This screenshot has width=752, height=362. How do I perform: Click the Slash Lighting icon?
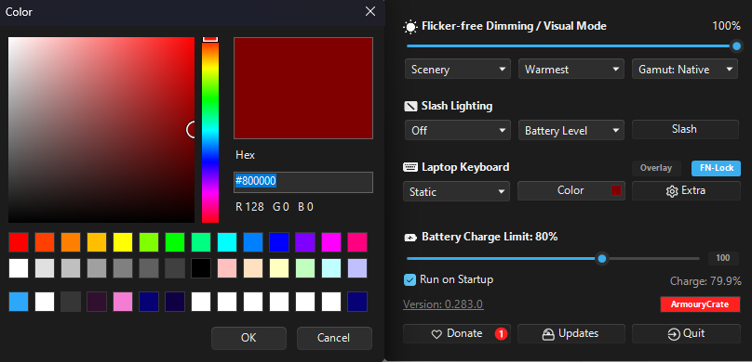pyautogui.click(x=411, y=106)
